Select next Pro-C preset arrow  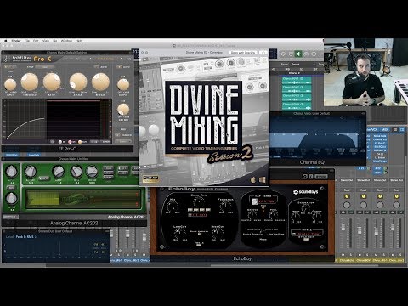pos(122,59)
